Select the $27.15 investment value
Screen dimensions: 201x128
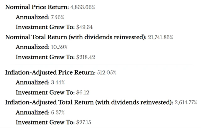tap(85, 122)
